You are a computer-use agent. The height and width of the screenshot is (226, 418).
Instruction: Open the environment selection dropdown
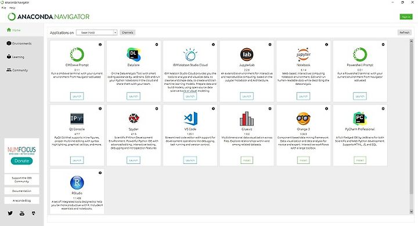click(96, 33)
